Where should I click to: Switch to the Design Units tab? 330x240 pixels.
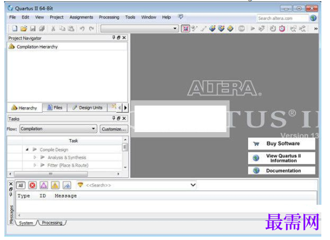click(x=88, y=107)
